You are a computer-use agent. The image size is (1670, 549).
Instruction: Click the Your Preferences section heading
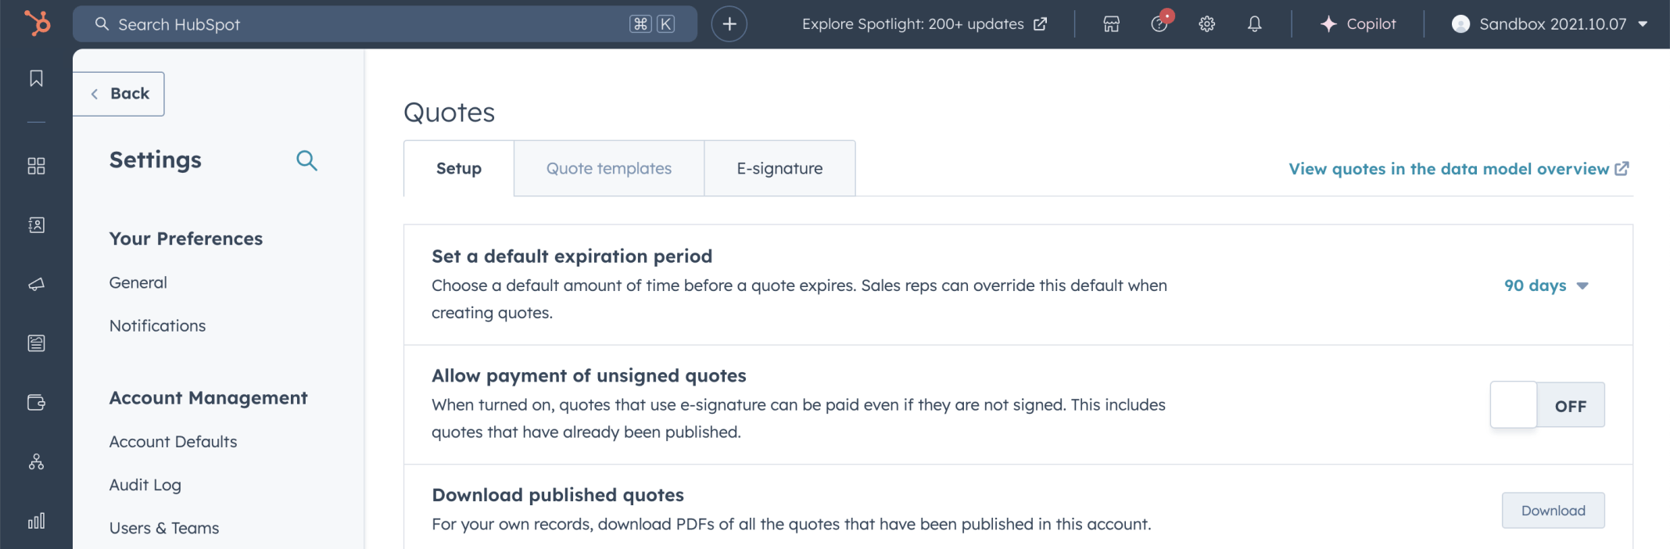coord(186,239)
